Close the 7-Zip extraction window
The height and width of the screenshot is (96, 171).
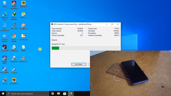[x=118, y=24]
